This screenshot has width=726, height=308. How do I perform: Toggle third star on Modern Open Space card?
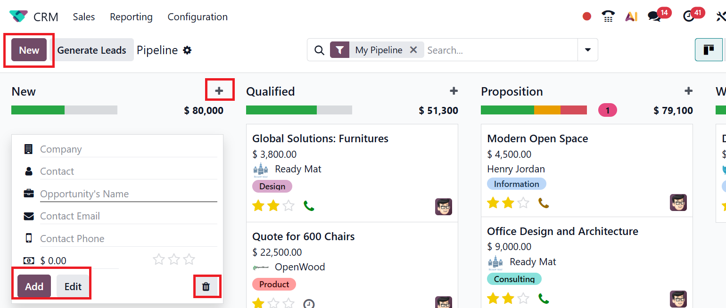tap(523, 203)
